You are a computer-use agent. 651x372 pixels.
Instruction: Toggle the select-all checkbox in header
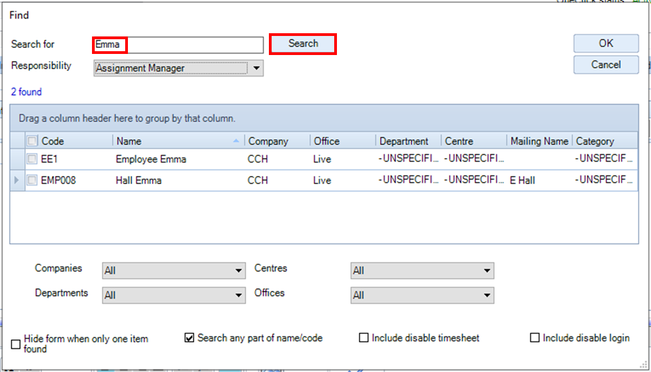point(32,141)
